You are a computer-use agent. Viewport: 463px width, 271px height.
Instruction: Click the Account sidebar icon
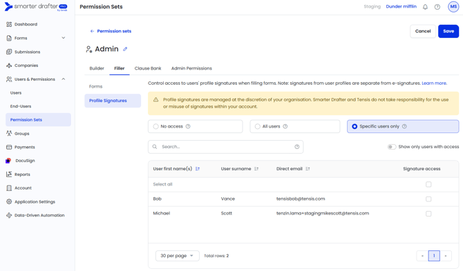pyautogui.click(x=9, y=188)
